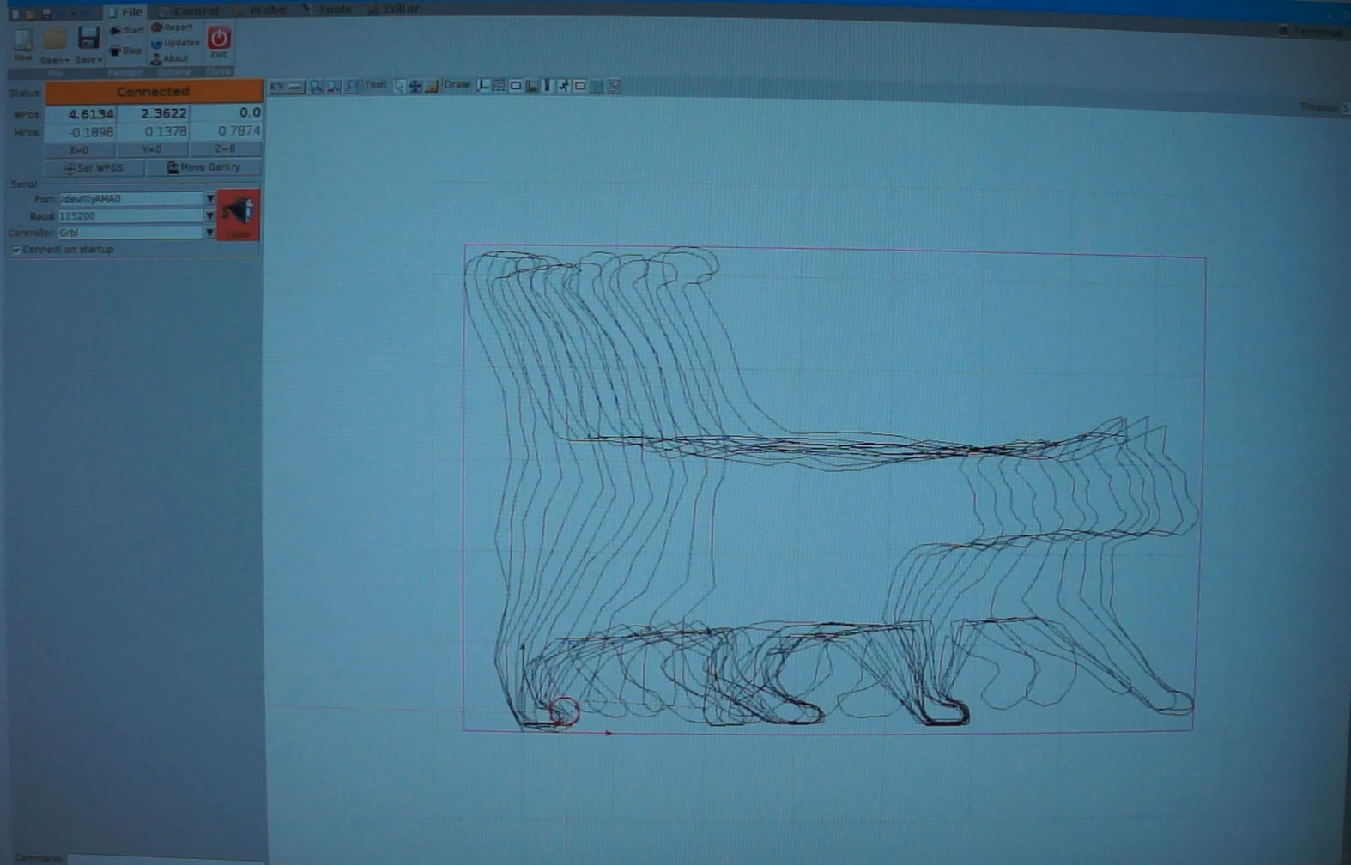Click the machine X position value -0.1898
Image resolution: width=1351 pixels, height=865 pixels.
(x=81, y=132)
